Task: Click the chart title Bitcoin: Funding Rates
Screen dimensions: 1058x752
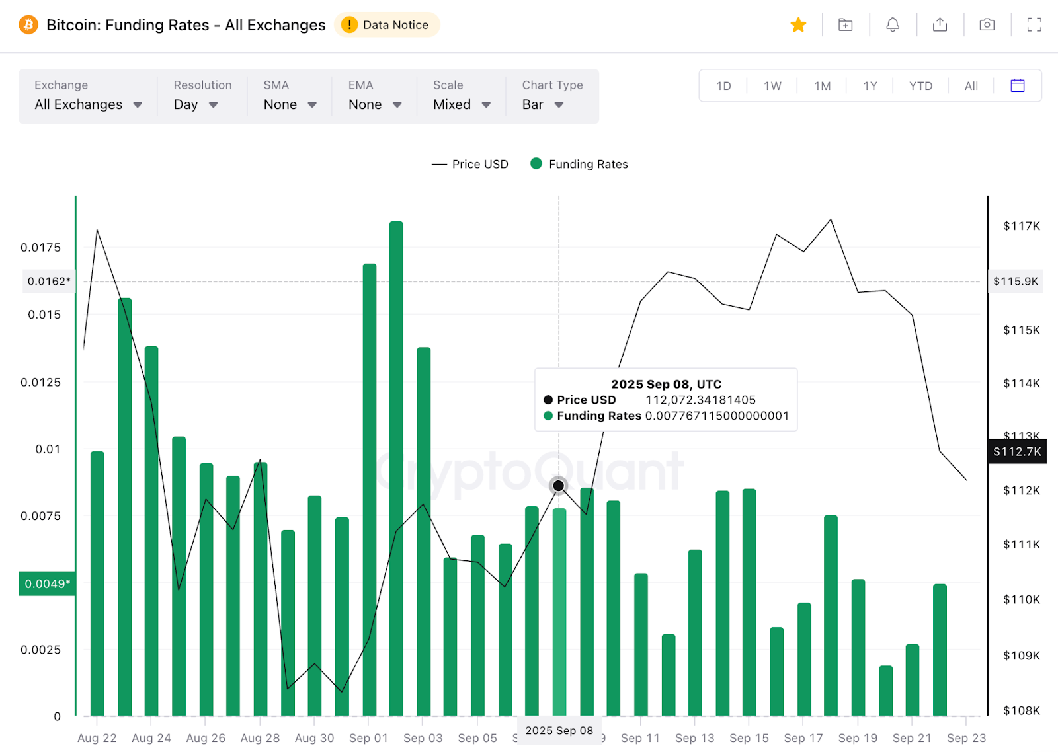Action: [186, 25]
